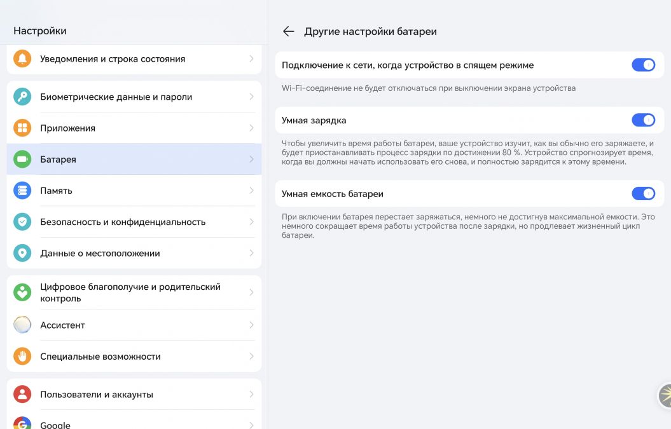Click the orange bell Notifications icon

tap(22, 58)
